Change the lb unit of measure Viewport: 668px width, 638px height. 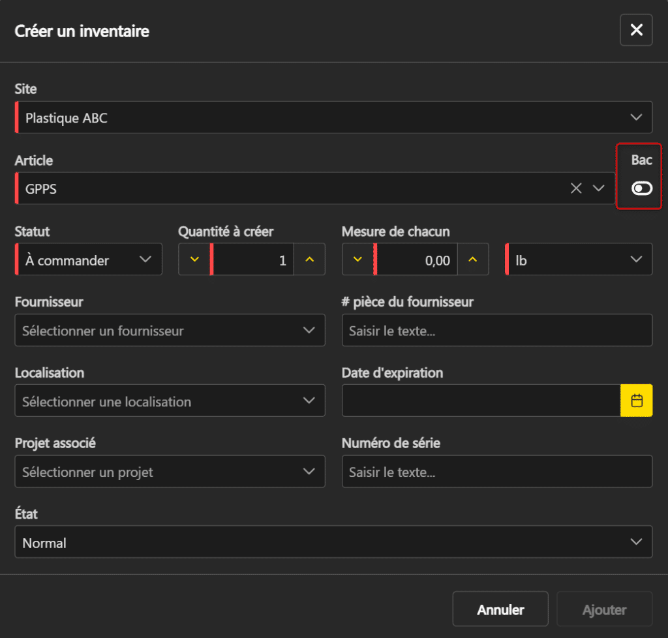point(579,260)
